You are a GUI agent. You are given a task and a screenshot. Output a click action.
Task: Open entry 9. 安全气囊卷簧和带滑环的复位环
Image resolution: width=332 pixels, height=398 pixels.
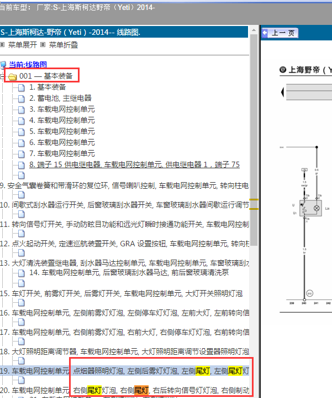point(124,185)
